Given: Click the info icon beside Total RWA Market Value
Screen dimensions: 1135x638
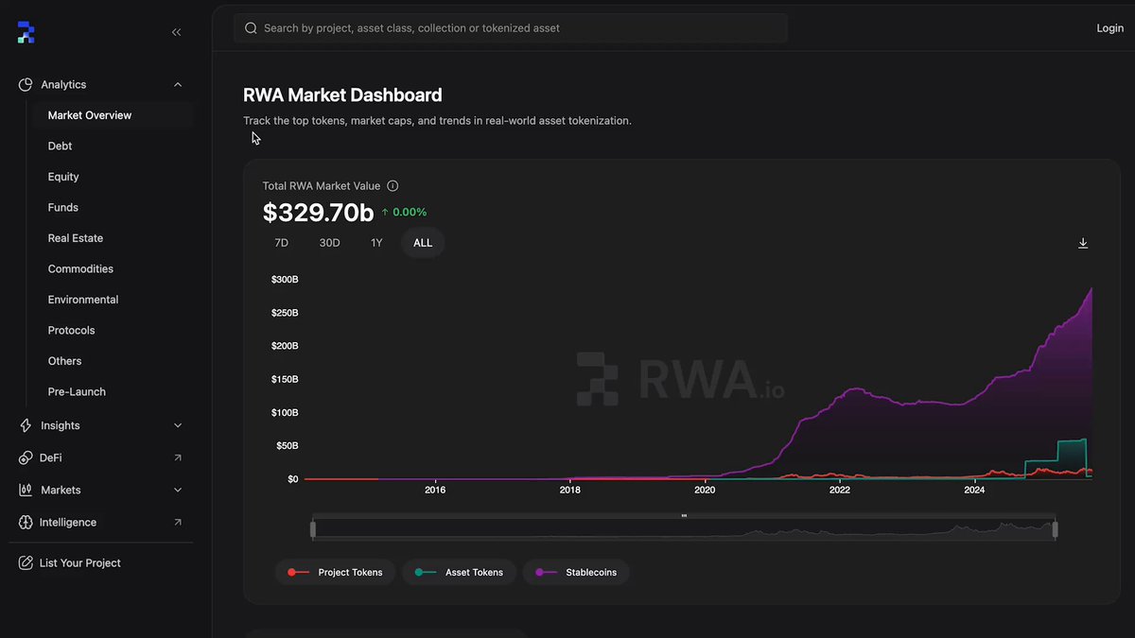Looking at the screenshot, I should pyautogui.click(x=393, y=185).
